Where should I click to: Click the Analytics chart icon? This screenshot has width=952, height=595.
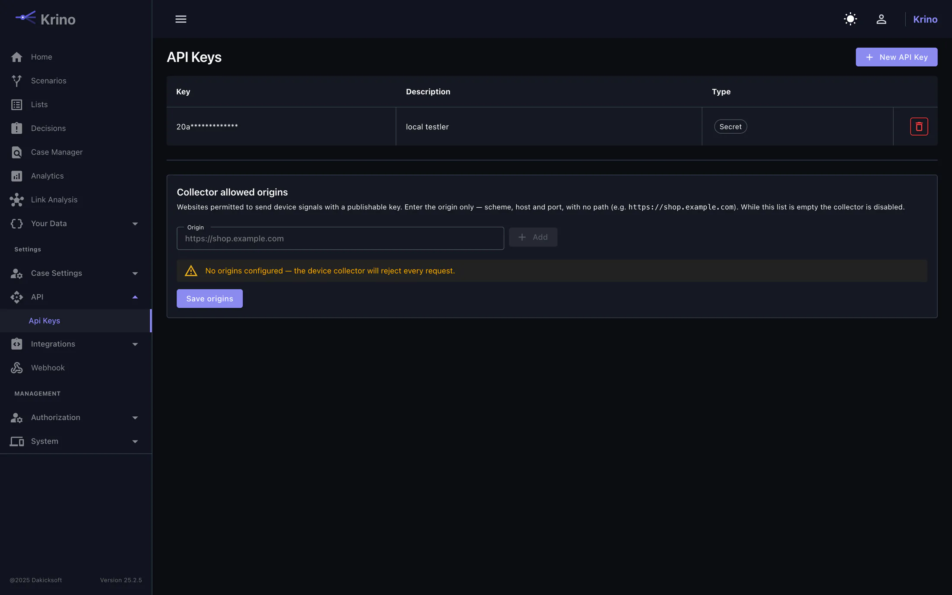tap(17, 176)
